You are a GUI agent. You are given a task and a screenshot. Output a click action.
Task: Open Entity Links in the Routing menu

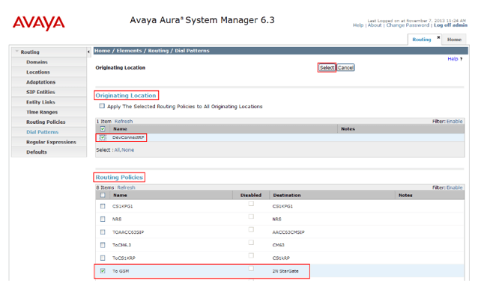[40, 102]
